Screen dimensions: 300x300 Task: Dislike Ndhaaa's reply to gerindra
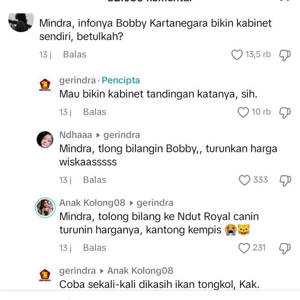click(286, 180)
